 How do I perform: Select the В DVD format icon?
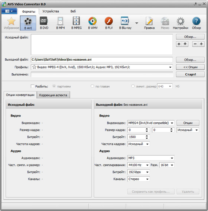[x=44, y=23]
